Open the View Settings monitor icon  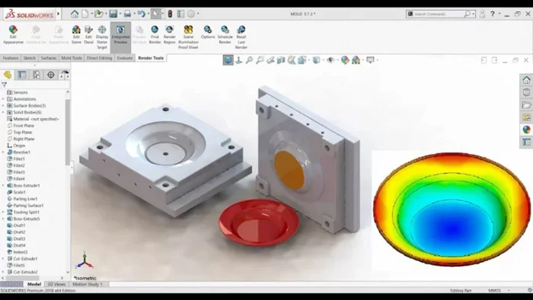[370, 60]
